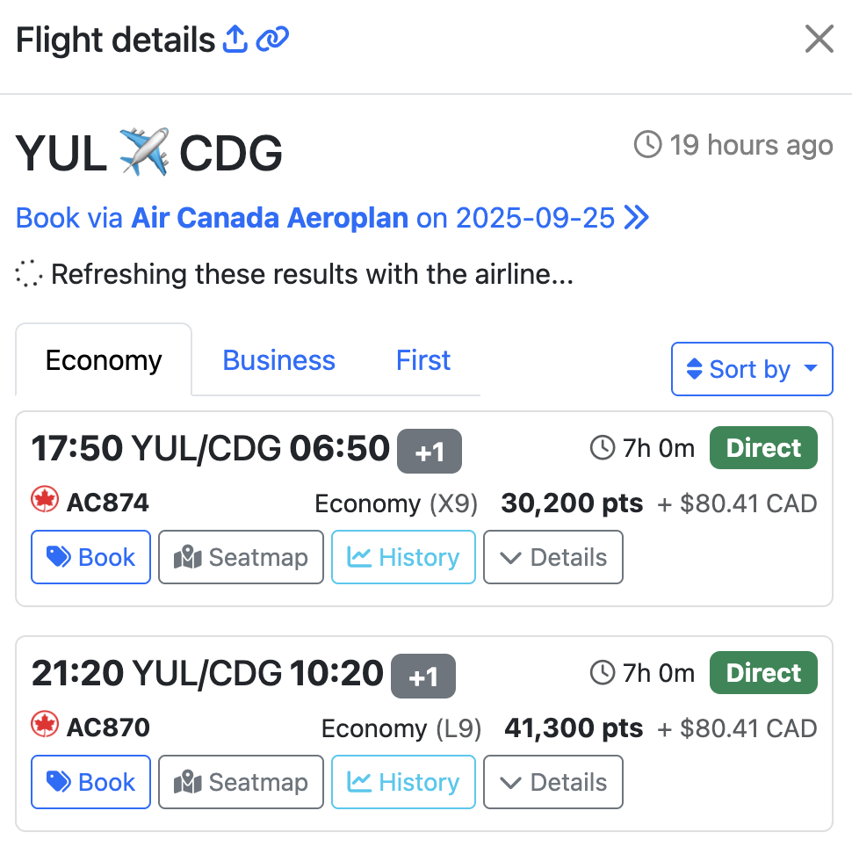This screenshot has height=847, width=852.
Task: Switch to the Business tab
Action: click(x=278, y=361)
